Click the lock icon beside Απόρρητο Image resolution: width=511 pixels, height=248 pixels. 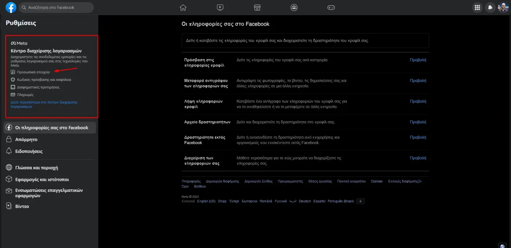(x=9, y=139)
